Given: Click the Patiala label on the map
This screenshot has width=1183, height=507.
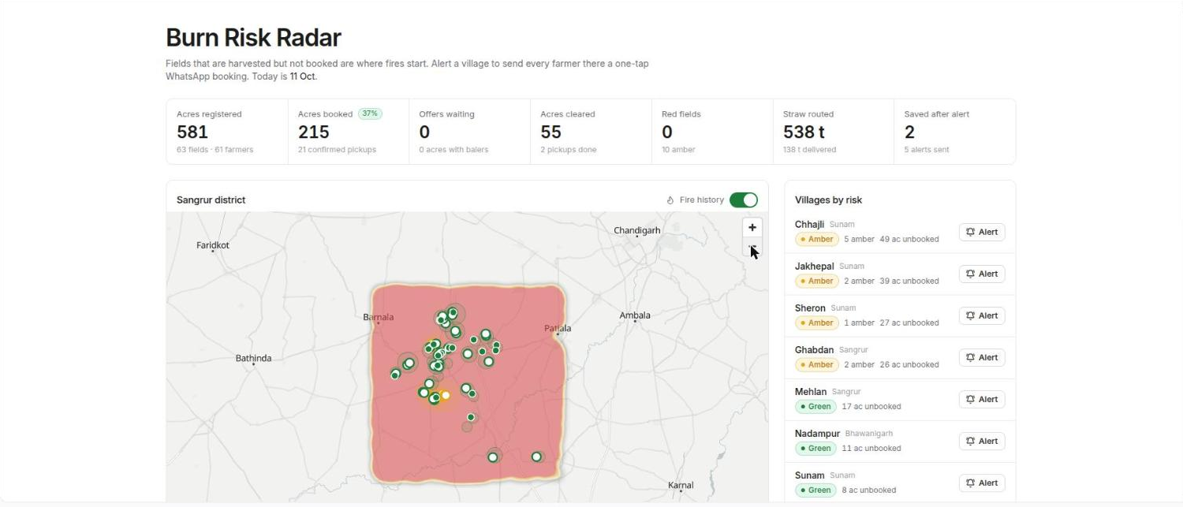Looking at the screenshot, I should [558, 328].
